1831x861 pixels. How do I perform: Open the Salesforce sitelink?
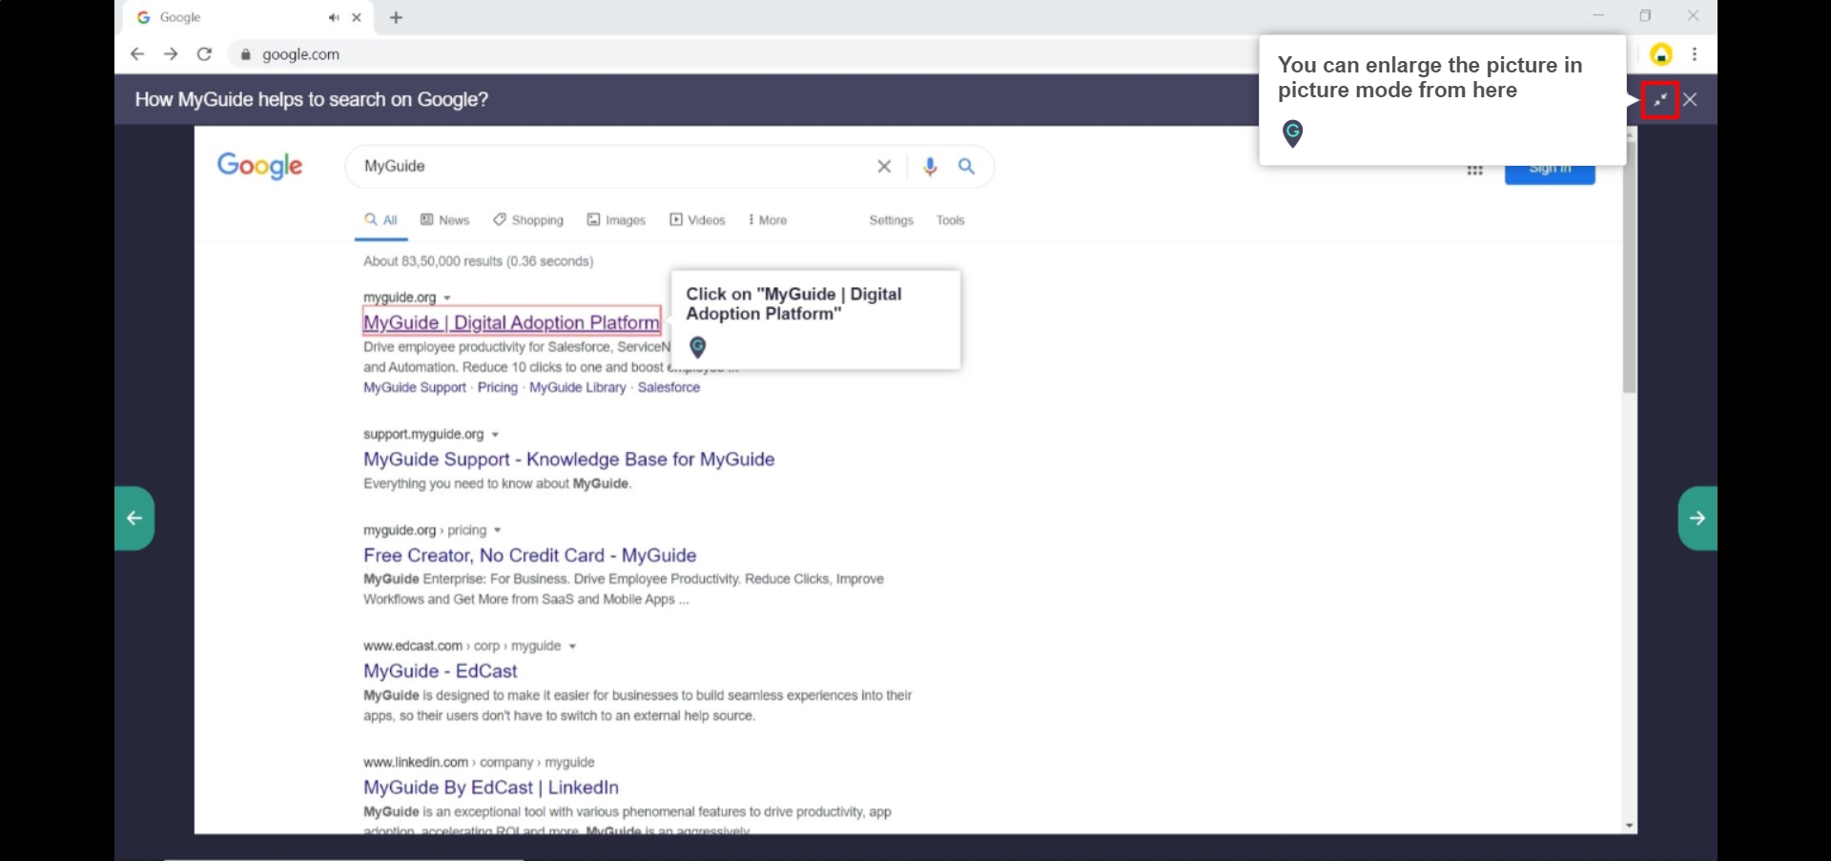tap(669, 387)
